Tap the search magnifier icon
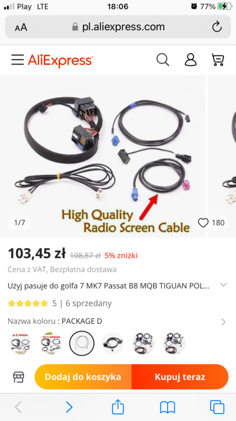Viewport: 236px width, 421px height. 163,60
